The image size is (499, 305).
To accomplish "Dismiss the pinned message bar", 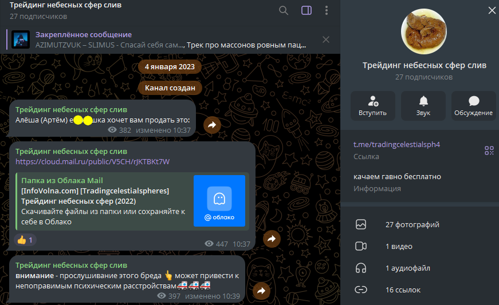I will point(326,39).
